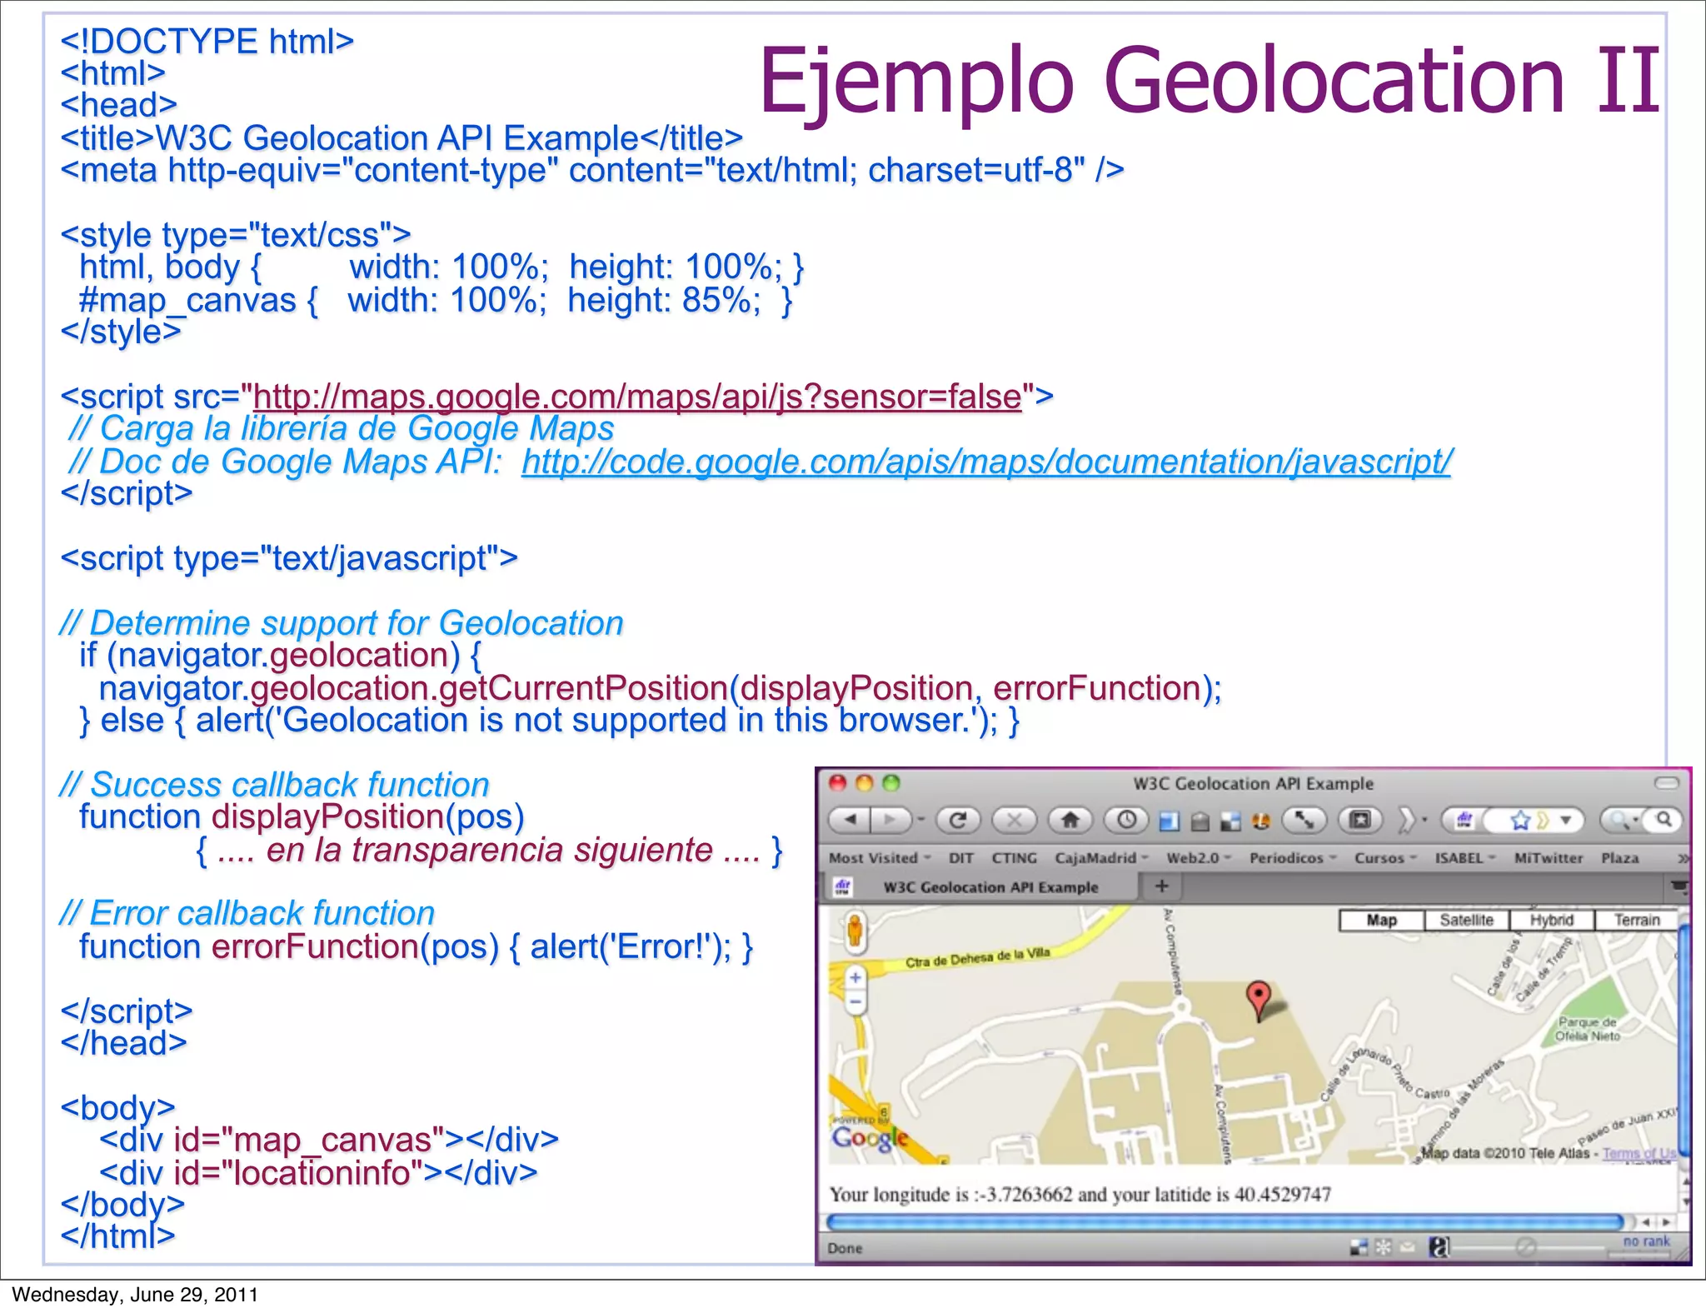1706x1313 pixels.
Task: Reload the page with the refresh button
Action: click(958, 821)
